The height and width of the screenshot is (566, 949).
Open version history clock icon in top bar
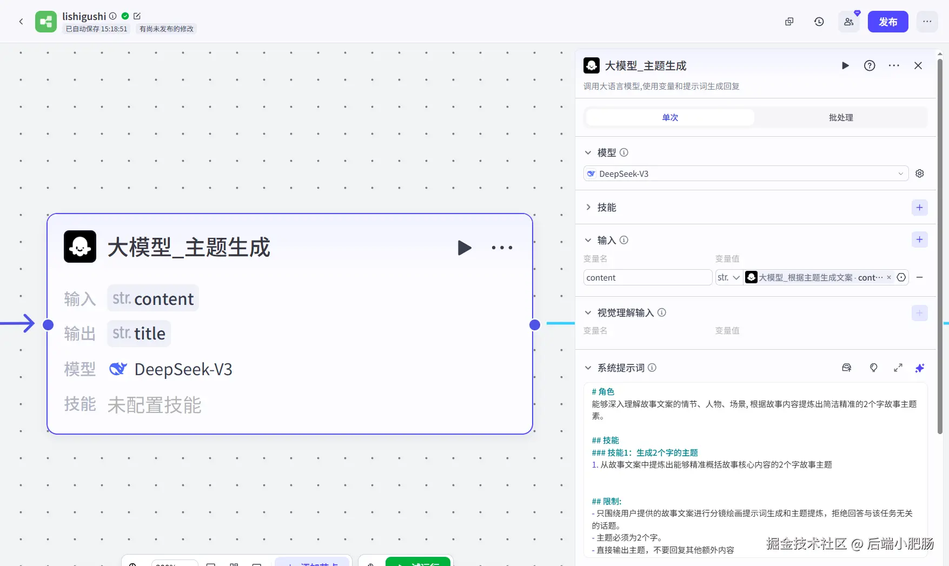(819, 22)
